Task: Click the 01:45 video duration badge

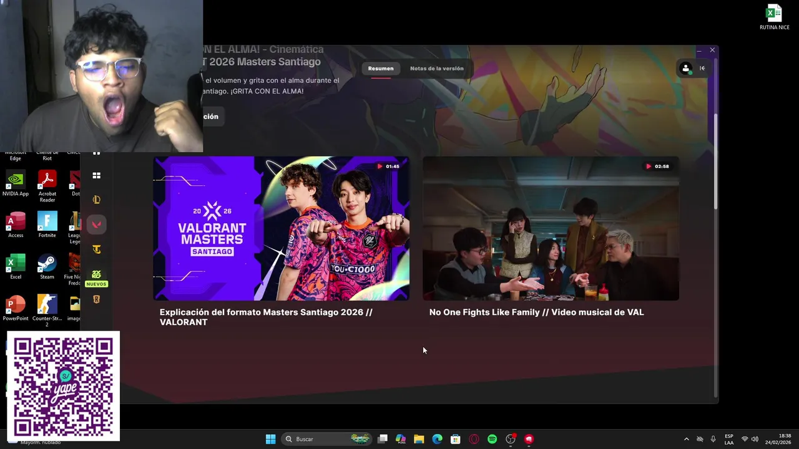Action: 388,167
